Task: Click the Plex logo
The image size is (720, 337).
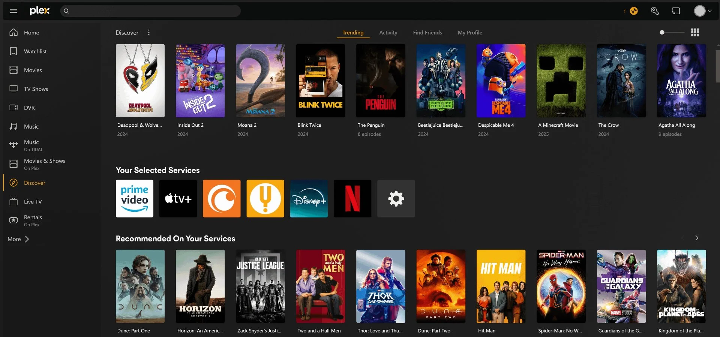Action: [x=40, y=11]
